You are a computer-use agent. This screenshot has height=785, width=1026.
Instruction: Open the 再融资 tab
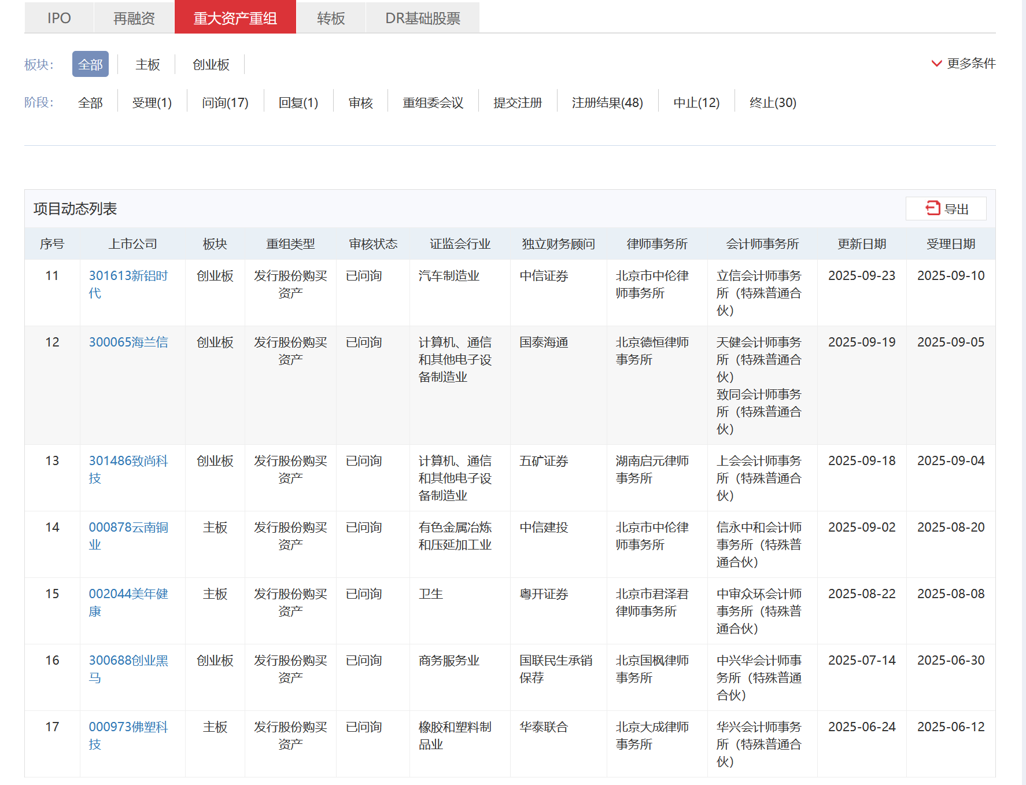coord(134,18)
